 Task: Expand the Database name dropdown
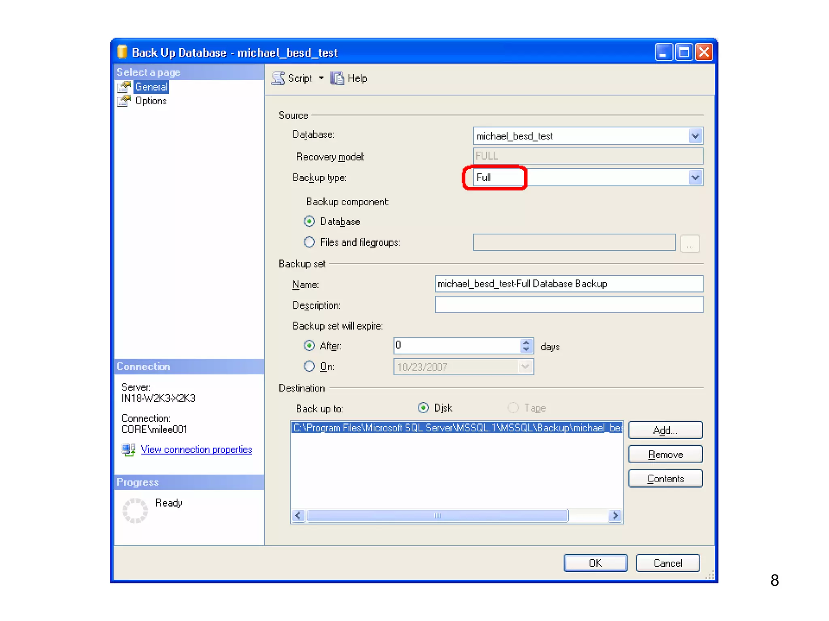pyautogui.click(x=695, y=136)
